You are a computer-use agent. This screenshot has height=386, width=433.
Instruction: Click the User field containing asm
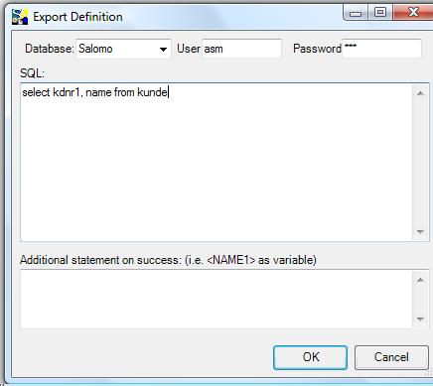241,49
